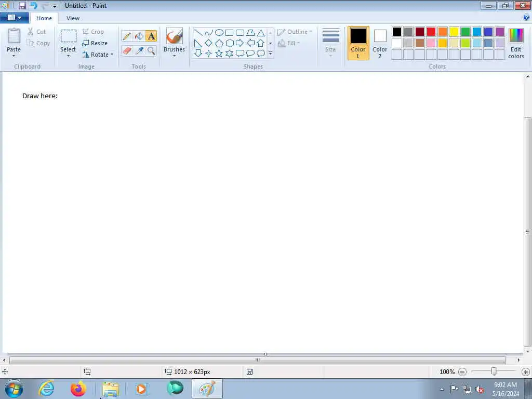
Task: Switch to the Home tab
Action: (x=44, y=18)
